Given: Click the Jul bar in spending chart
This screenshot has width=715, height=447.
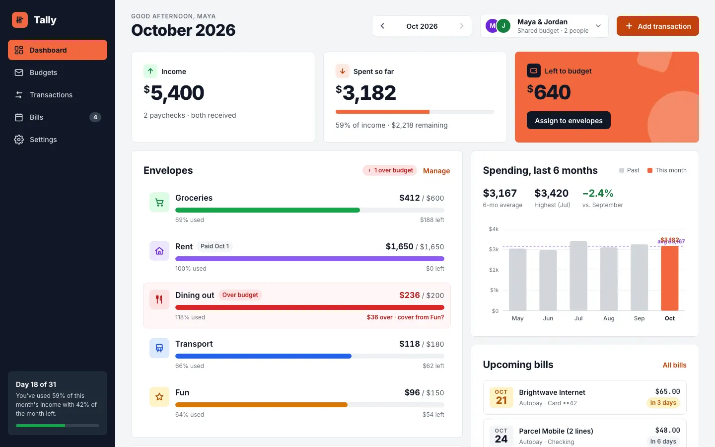Looking at the screenshot, I should point(578,276).
